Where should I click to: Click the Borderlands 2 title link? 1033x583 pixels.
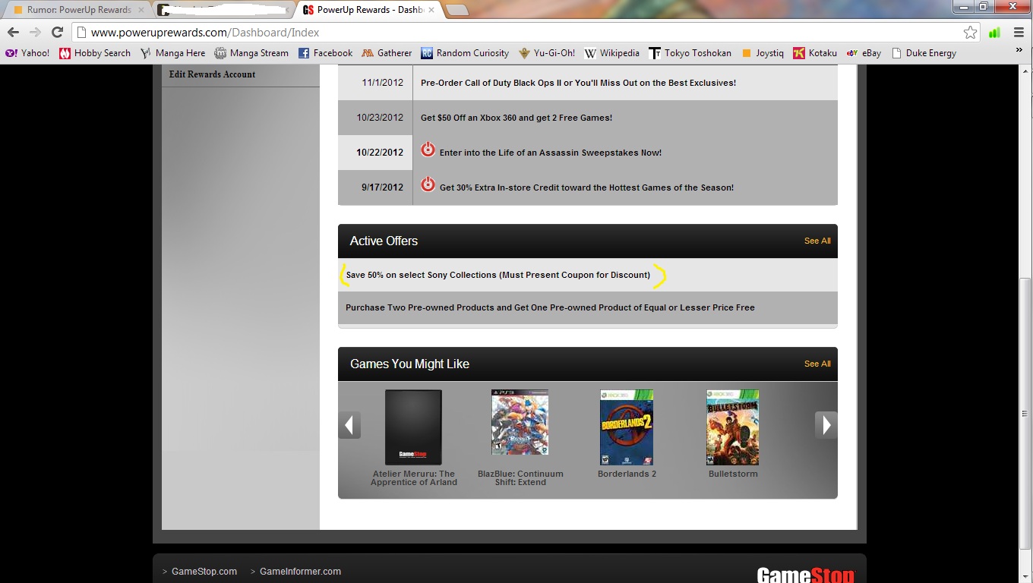click(x=627, y=474)
